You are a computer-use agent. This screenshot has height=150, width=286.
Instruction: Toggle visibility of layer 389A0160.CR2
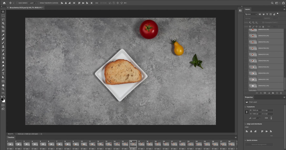246,73
